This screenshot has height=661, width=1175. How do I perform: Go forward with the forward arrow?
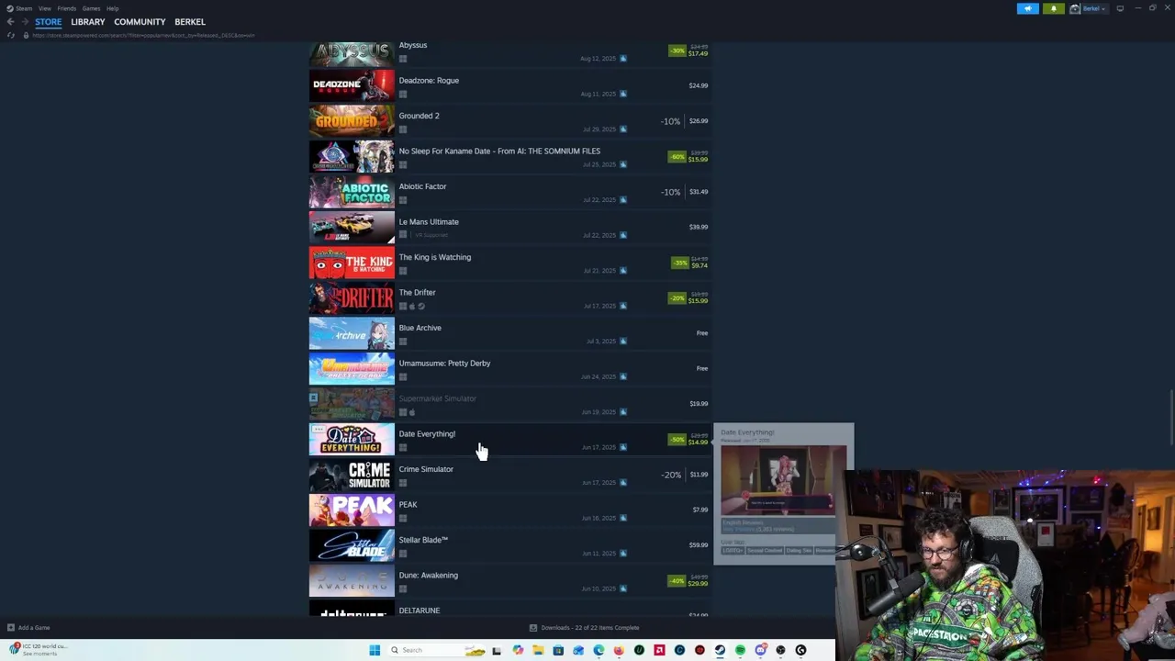tap(25, 22)
